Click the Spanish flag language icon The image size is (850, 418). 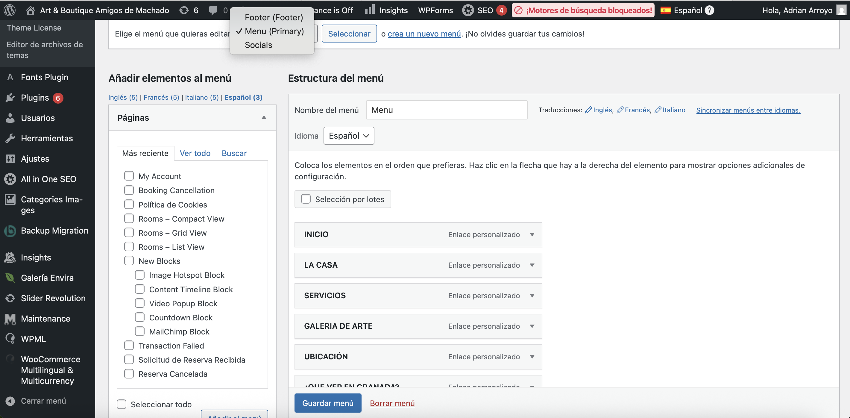[x=666, y=10]
